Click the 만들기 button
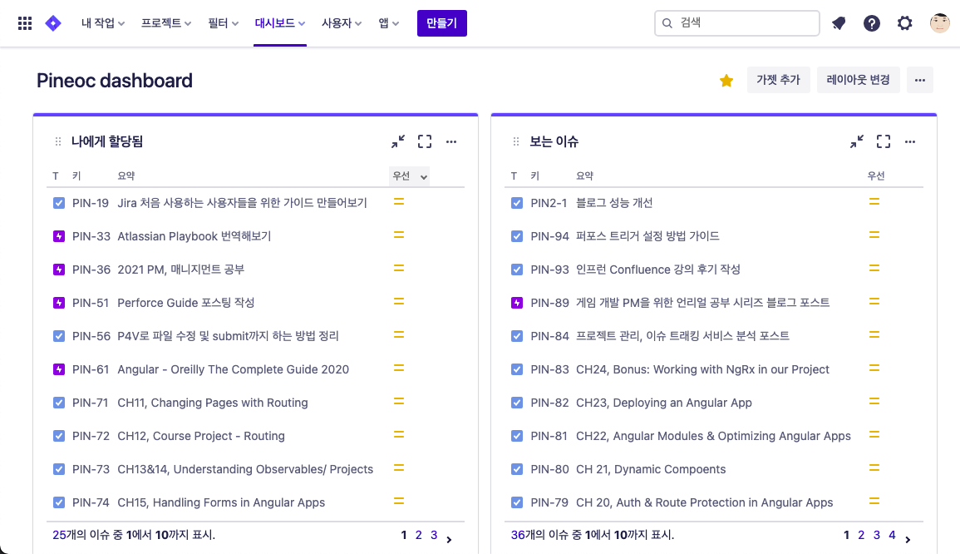Image resolution: width=960 pixels, height=554 pixels. (x=442, y=23)
